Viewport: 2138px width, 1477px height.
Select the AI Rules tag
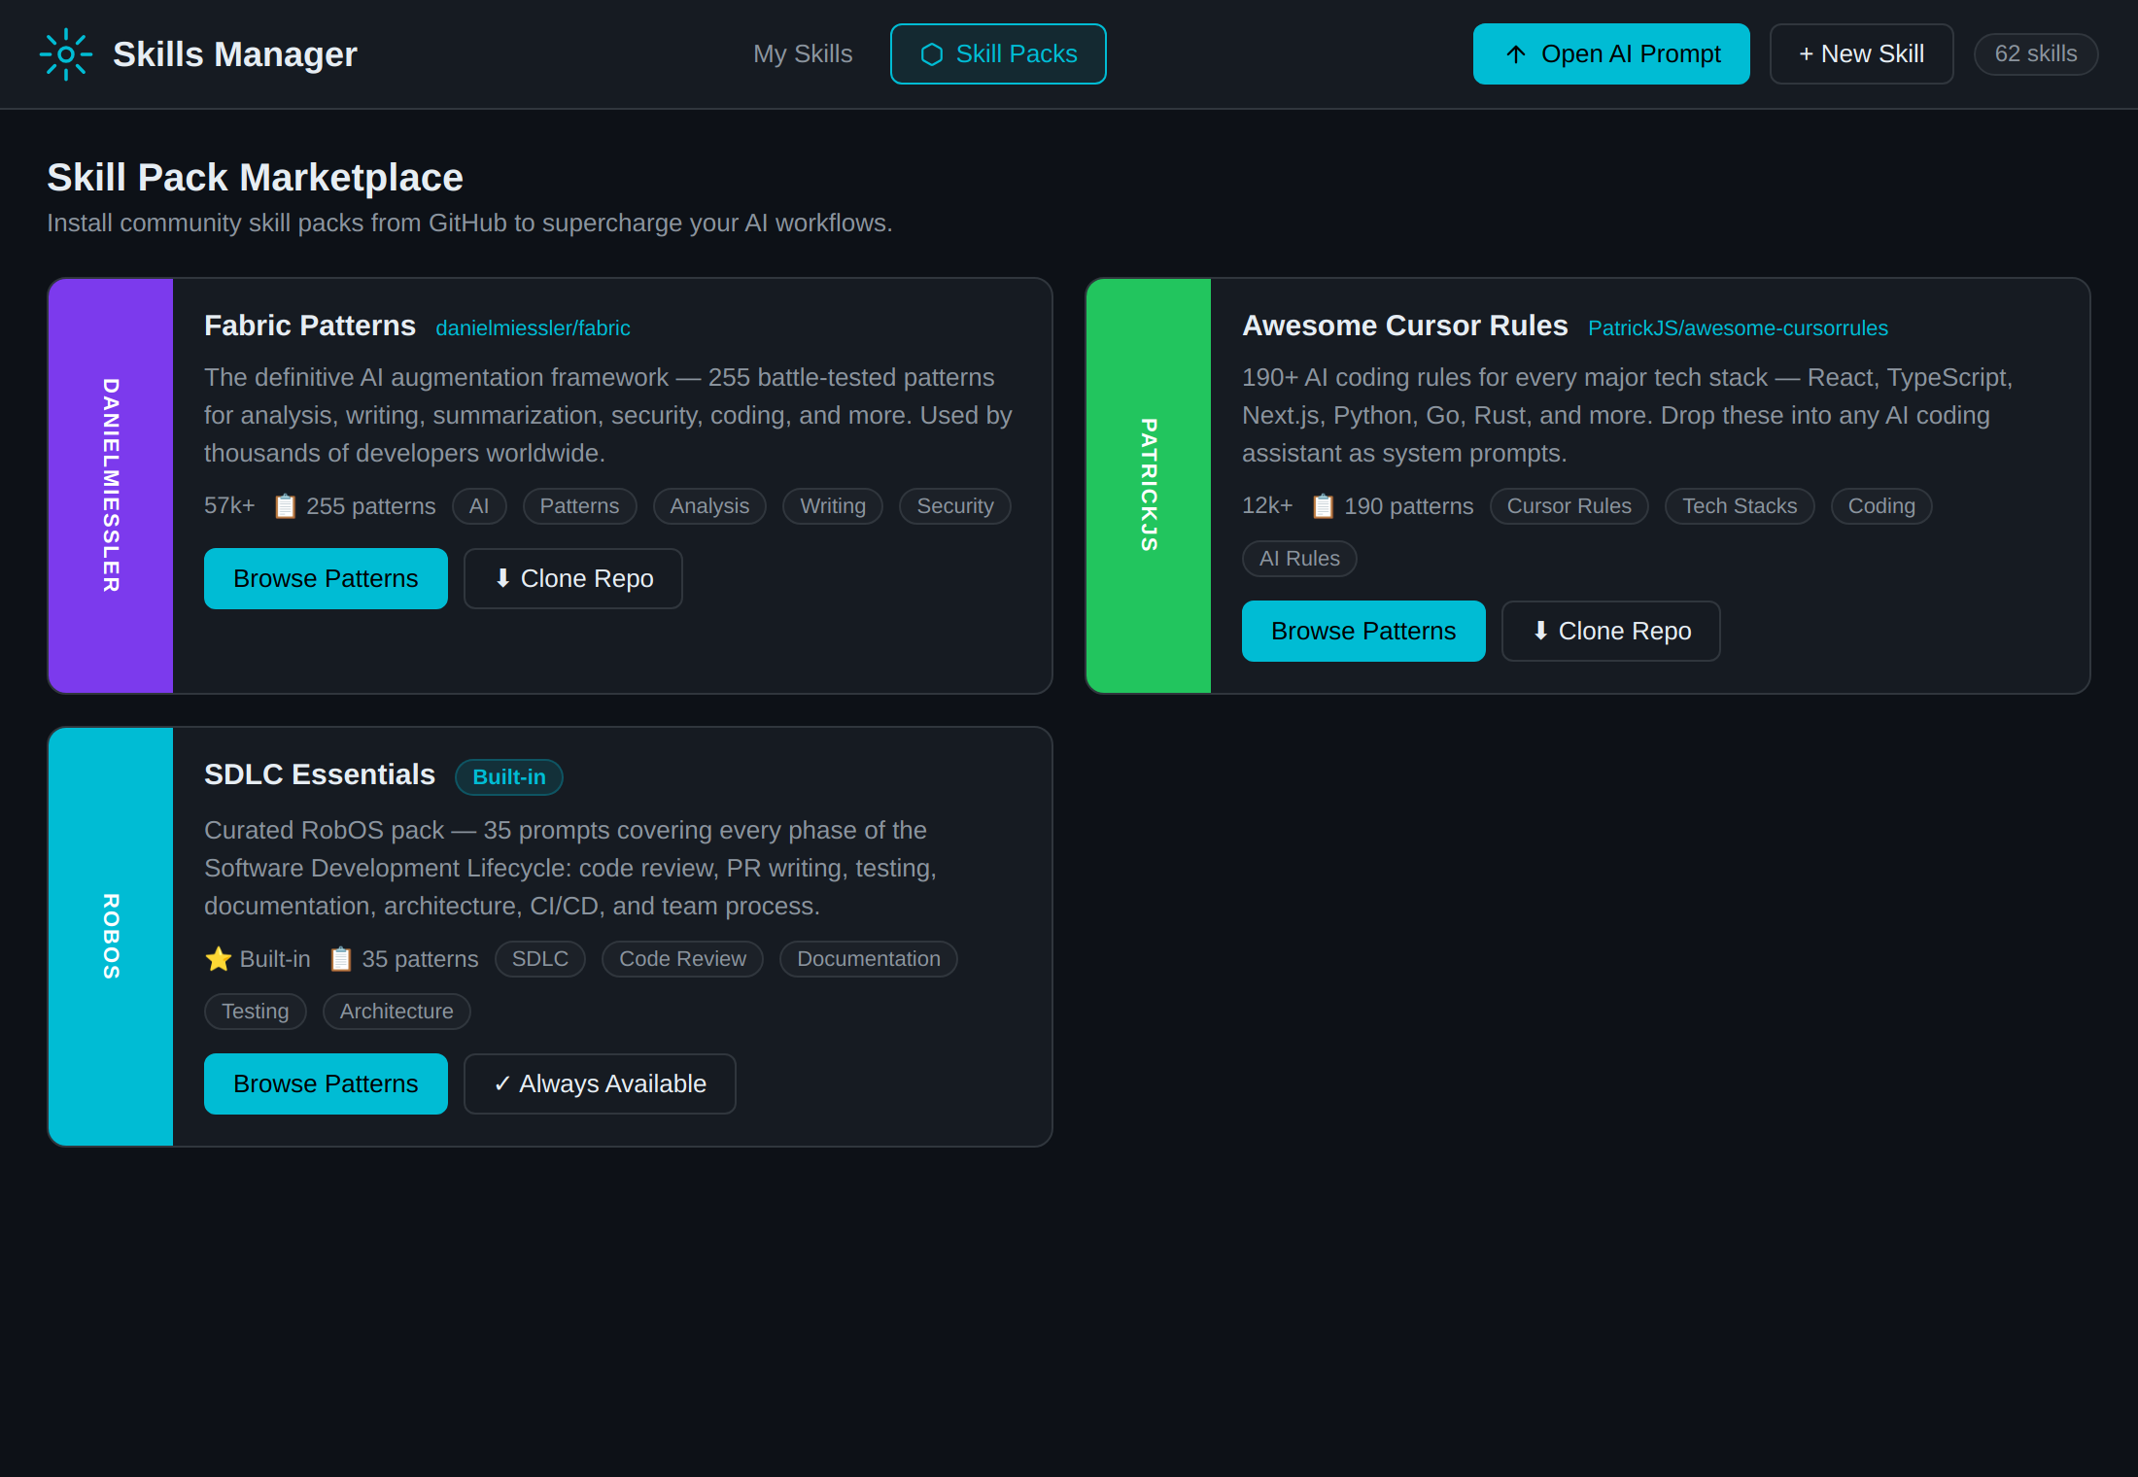click(x=1299, y=559)
